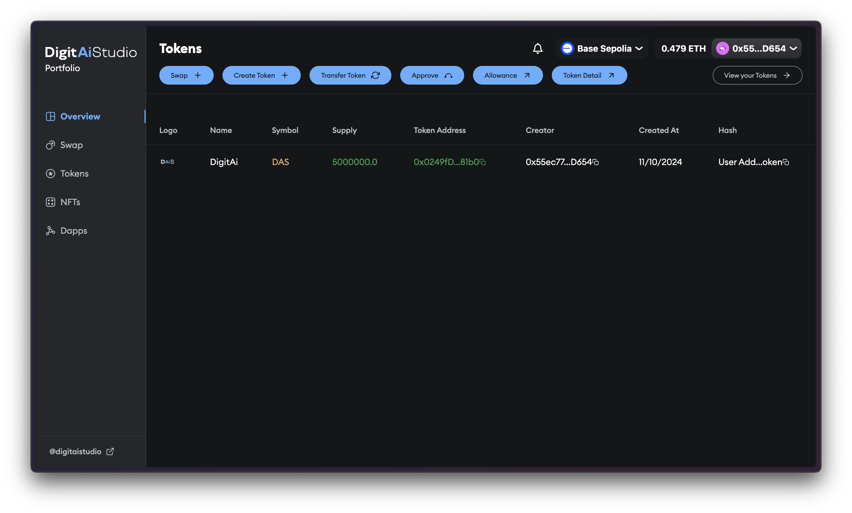Image resolution: width=852 pixels, height=513 pixels.
Task: Navigate to NFTs in the sidebar
Action: (x=70, y=202)
